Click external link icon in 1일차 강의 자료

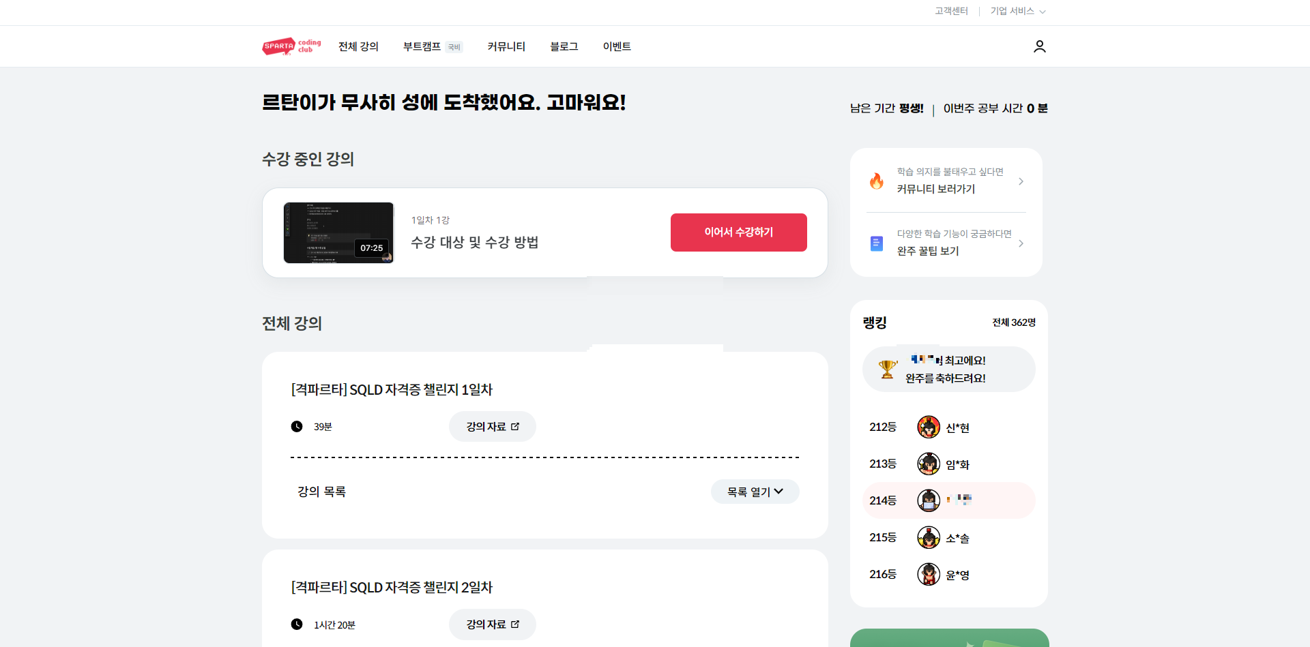pos(515,427)
